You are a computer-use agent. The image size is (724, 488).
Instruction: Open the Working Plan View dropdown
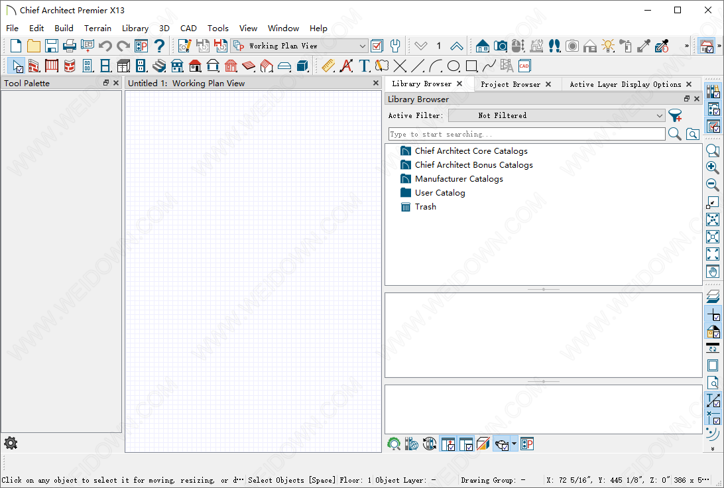(x=299, y=46)
